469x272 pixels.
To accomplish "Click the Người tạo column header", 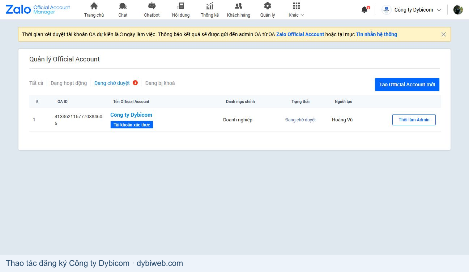I will pos(344,102).
